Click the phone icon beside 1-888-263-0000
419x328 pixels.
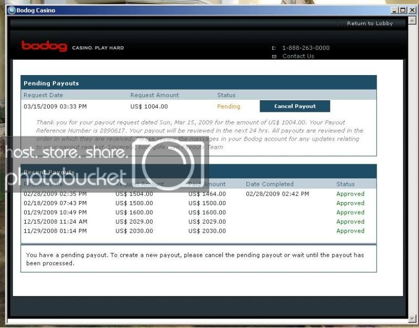click(274, 48)
